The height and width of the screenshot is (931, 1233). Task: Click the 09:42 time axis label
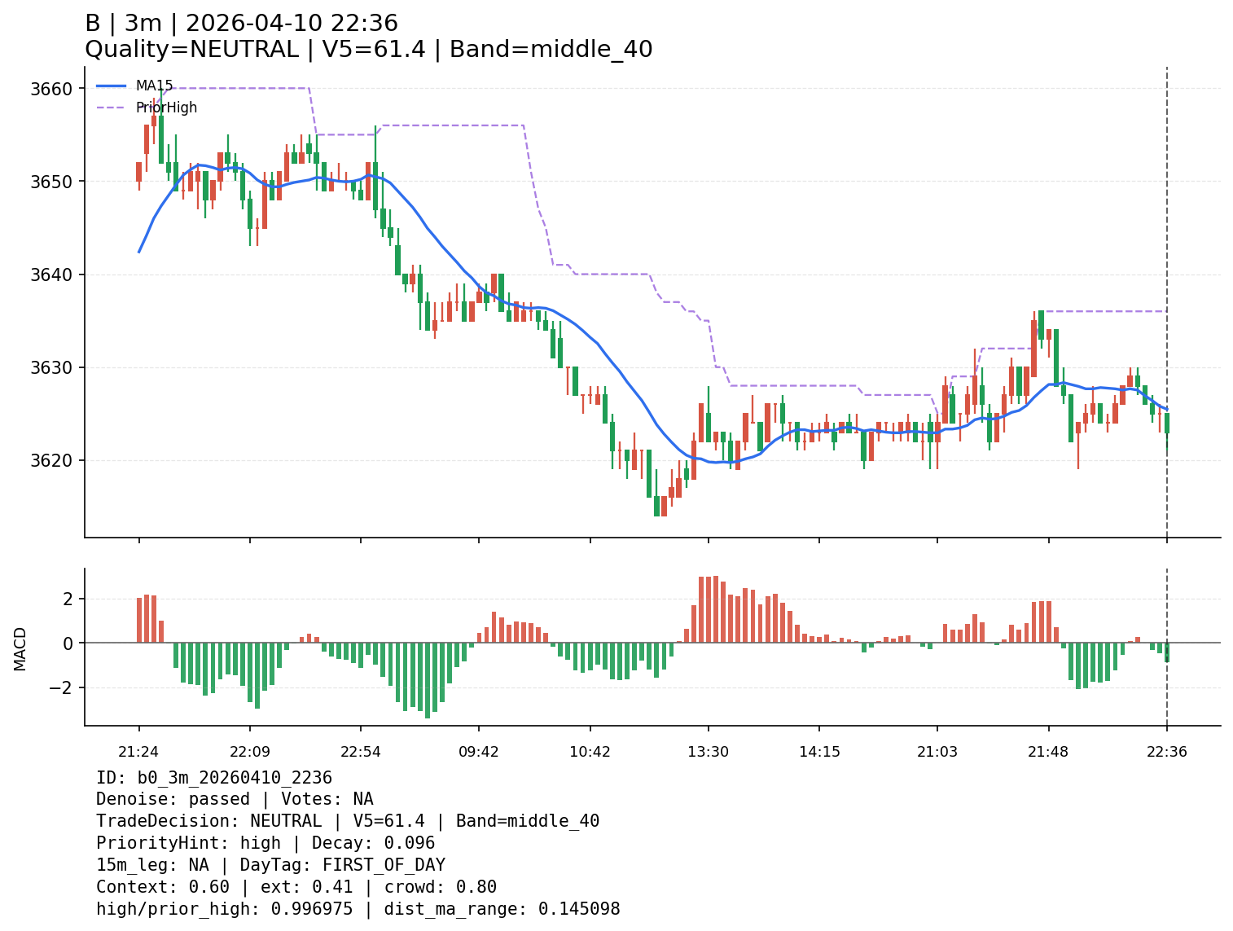[479, 752]
